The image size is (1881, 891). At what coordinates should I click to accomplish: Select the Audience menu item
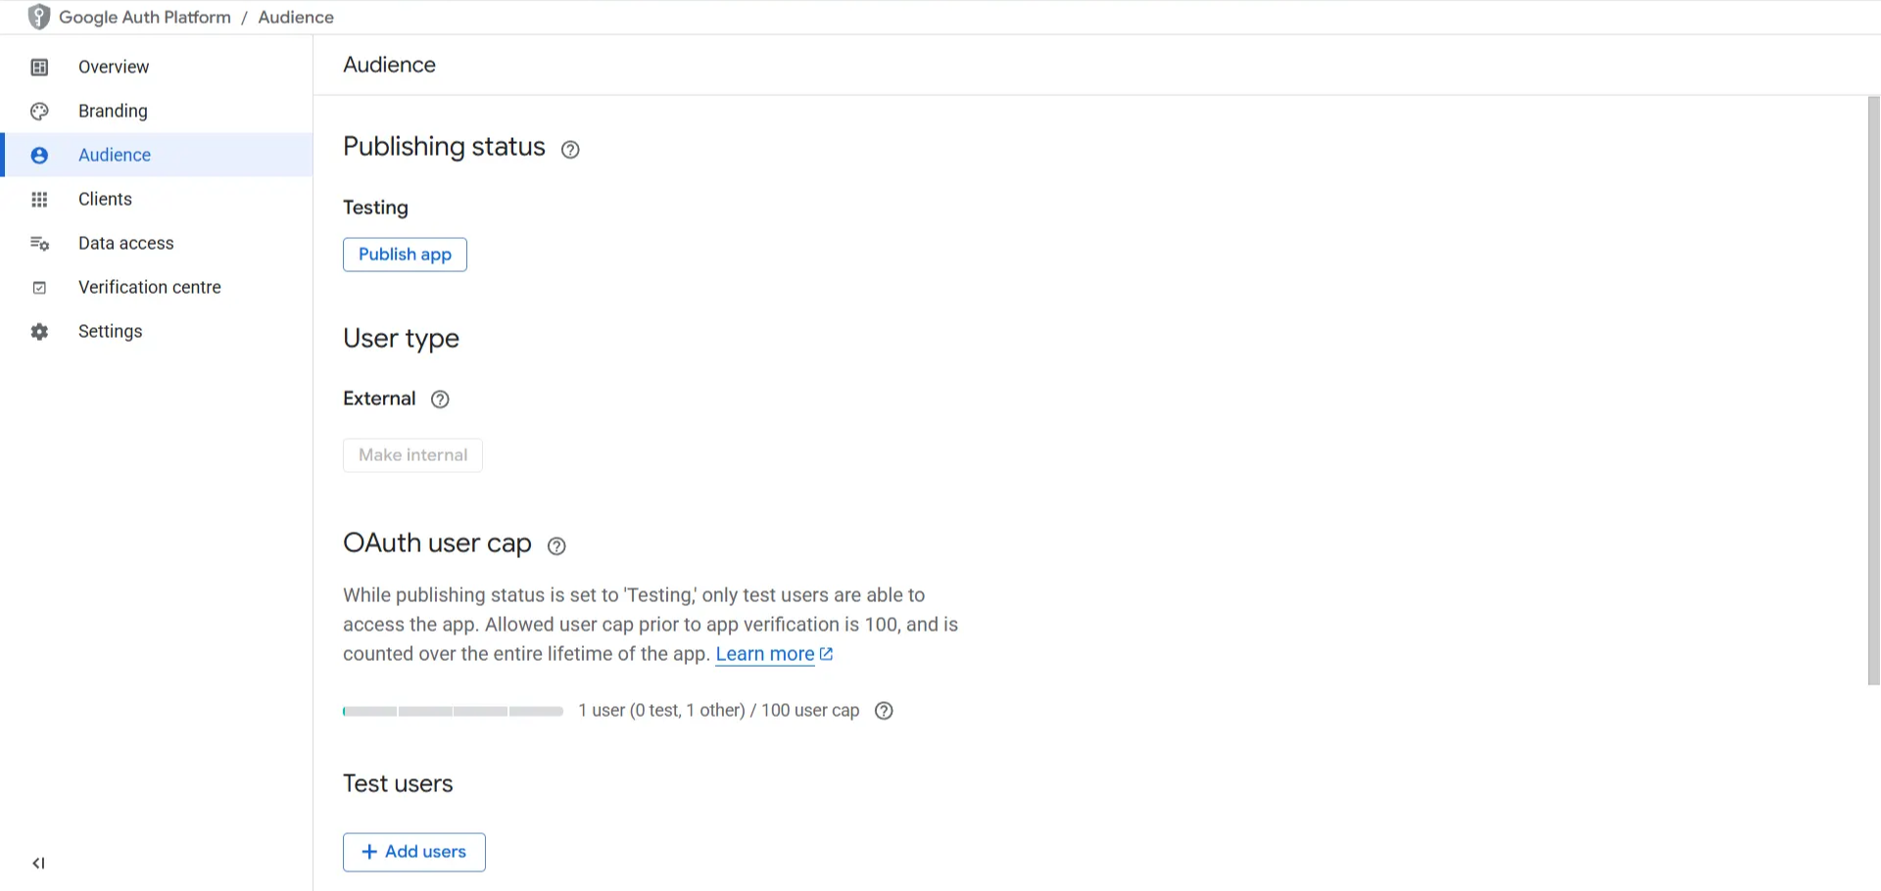pos(158,155)
